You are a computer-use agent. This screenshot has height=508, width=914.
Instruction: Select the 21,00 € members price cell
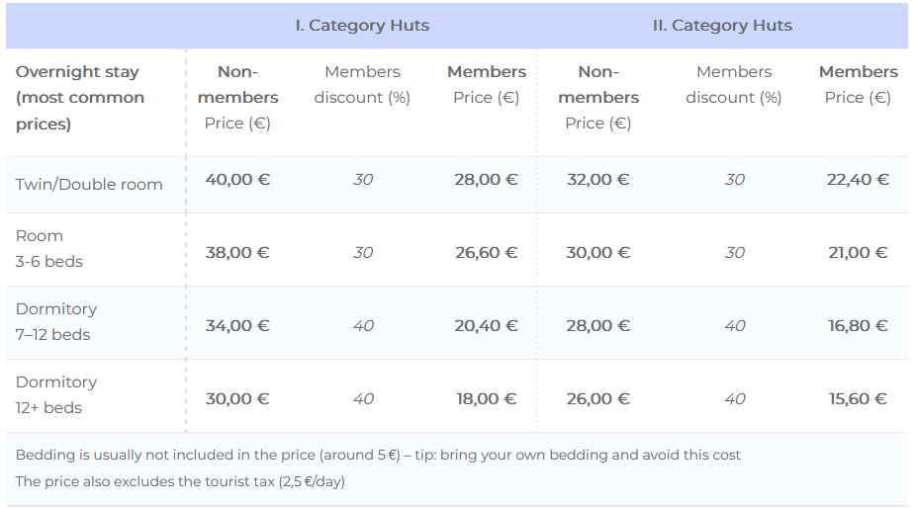858,253
